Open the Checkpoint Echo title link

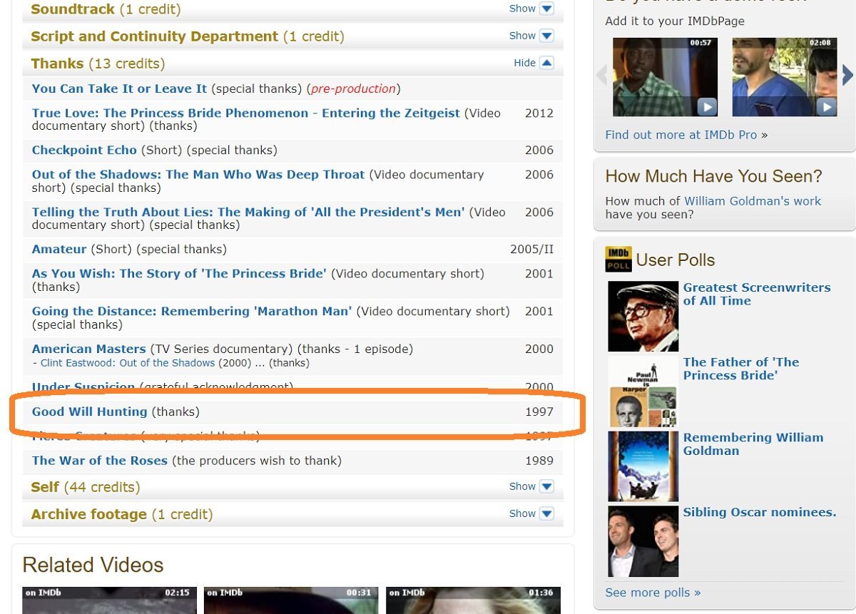84,150
